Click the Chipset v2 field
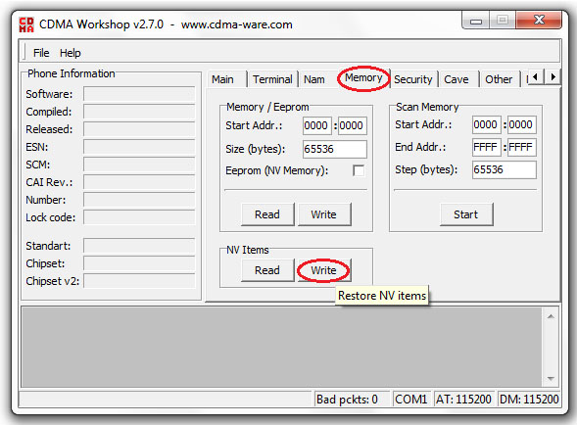Image resolution: width=577 pixels, height=425 pixels. [x=139, y=281]
